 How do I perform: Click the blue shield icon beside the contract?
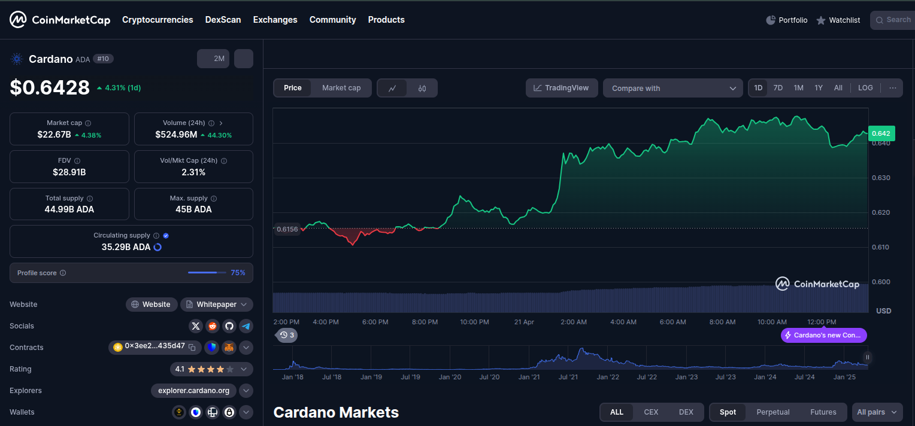point(212,348)
